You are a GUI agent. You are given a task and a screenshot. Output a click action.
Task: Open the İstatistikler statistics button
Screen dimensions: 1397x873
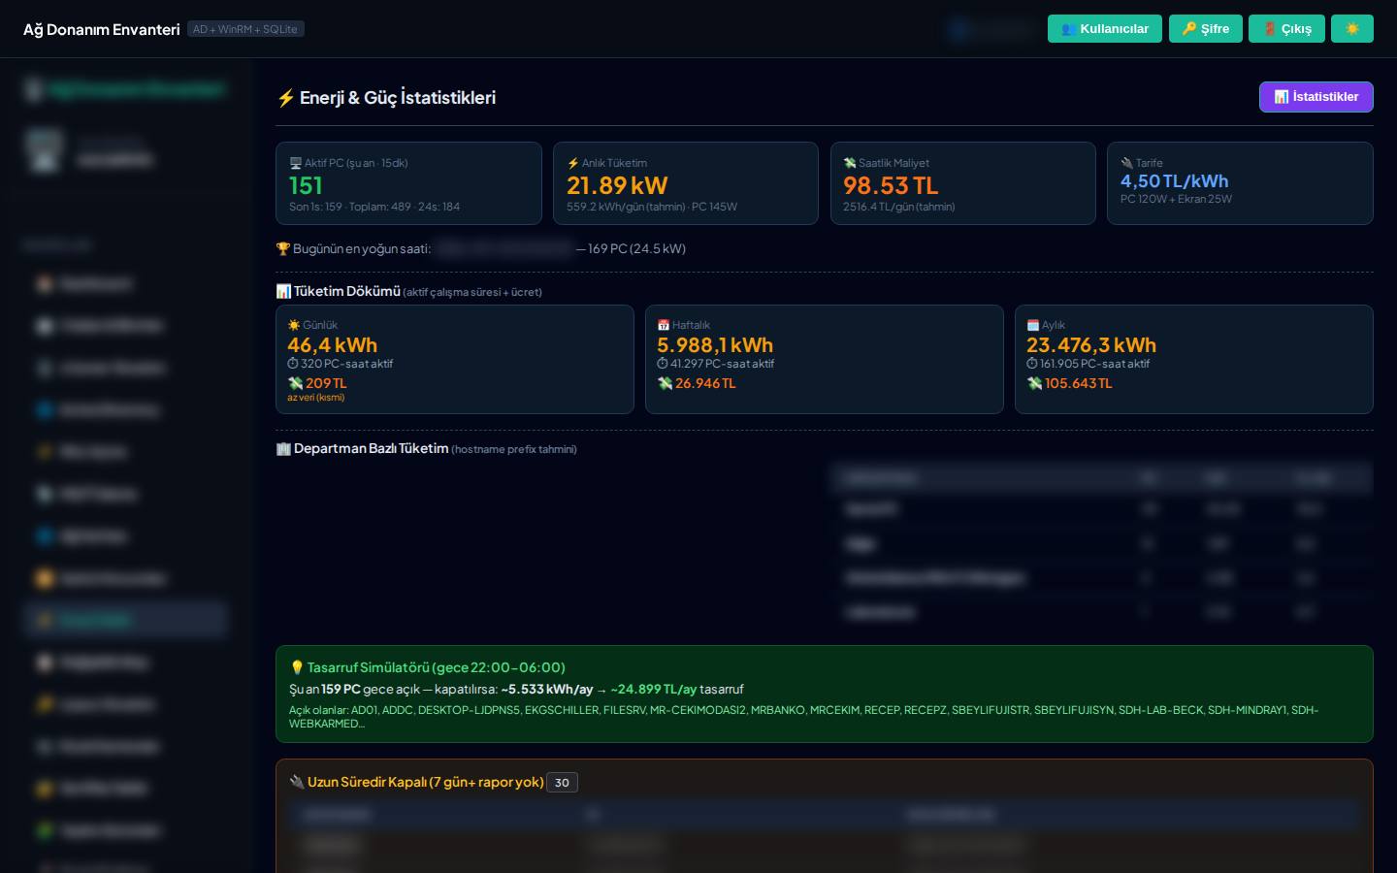1316,97
